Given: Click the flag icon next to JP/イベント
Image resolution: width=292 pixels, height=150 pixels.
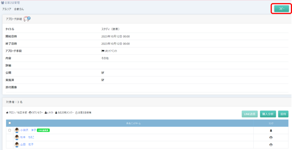Looking at the screenshot, I should coord(103,51).
